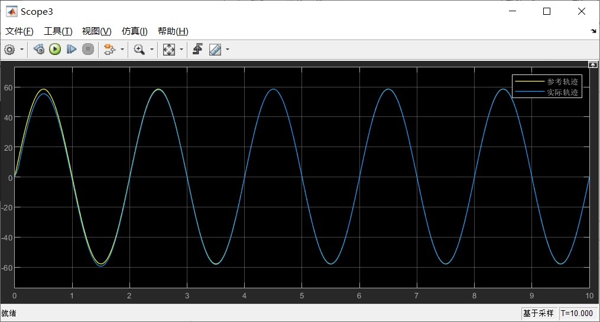Minimize the Scope3 window
Viewport: 600px width, 322px height.
pos(513,11)
